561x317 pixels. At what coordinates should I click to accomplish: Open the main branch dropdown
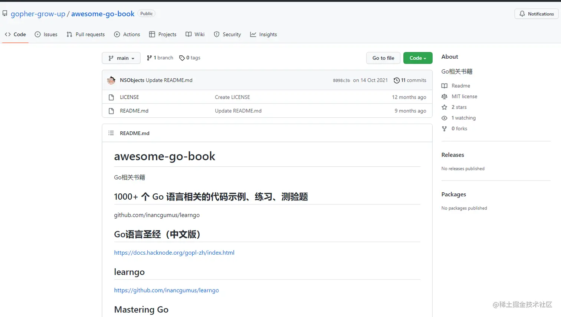tap(121, 58)
